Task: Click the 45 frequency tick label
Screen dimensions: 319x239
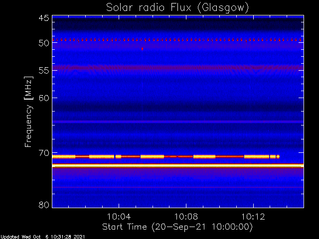Action: tap(44, 18)
